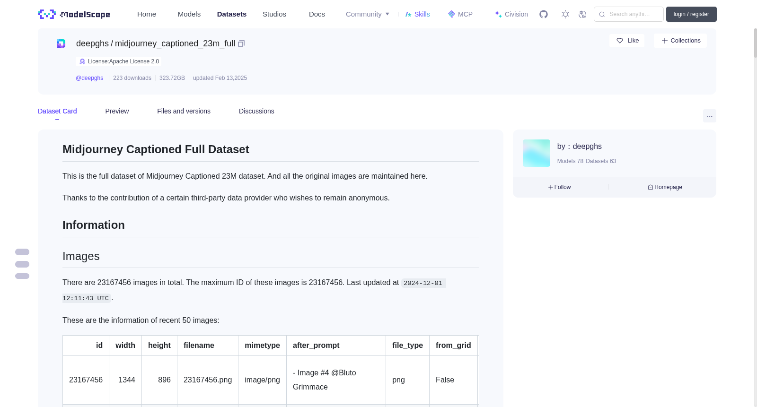
Task: Navigate to Studios
Action: (x=274, y=14)
